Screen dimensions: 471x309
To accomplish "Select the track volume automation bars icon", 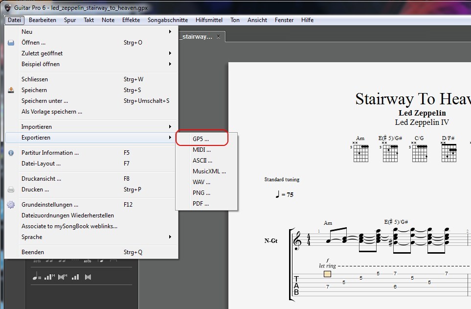I will coord(75,277).
